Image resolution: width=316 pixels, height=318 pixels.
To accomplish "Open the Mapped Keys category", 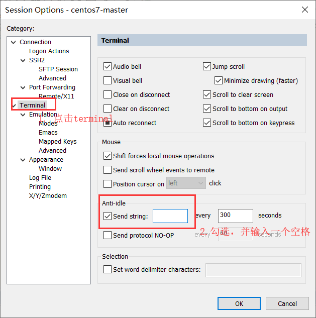I will coord(58,142).
